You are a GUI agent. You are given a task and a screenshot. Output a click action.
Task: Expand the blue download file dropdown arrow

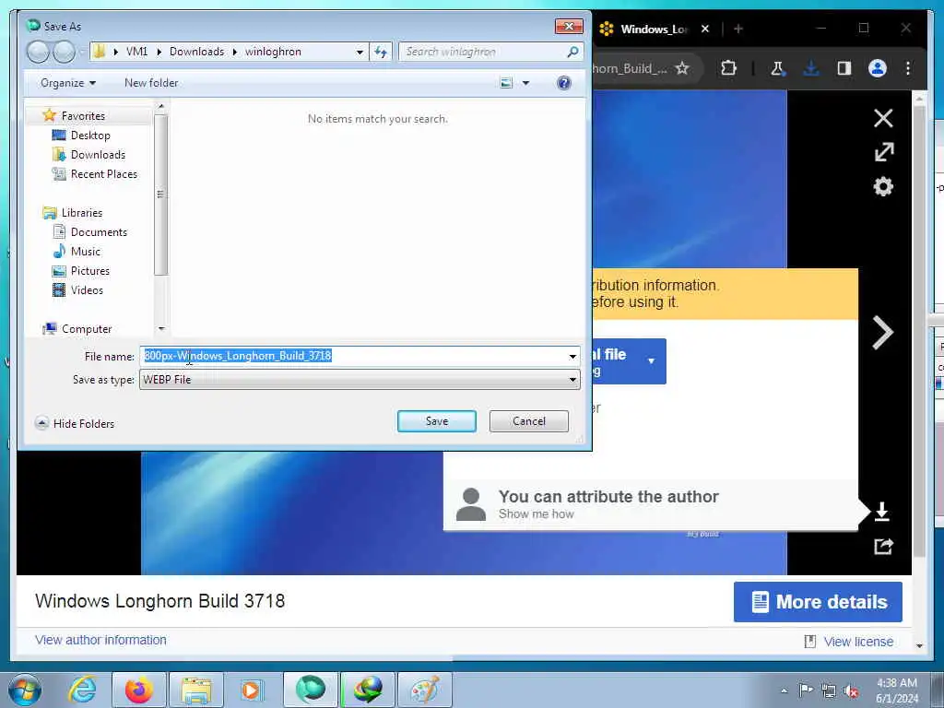[x=651, y=361]
